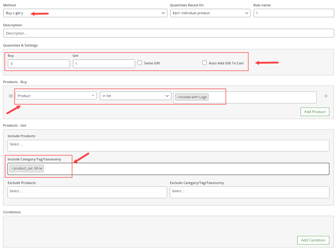Toggle Auto Add Gift To Cart checkbox
The height and width of the screenshot is (252, 336).
coord(205,63)
